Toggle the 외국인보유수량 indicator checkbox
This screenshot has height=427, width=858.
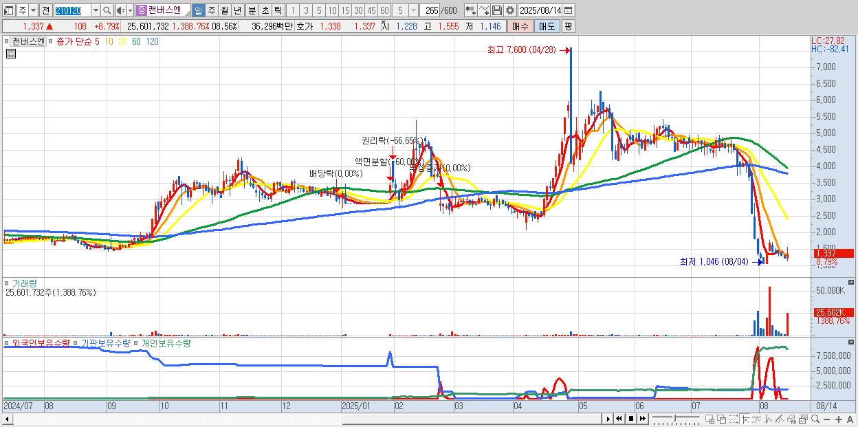click(x=8, y=342)
